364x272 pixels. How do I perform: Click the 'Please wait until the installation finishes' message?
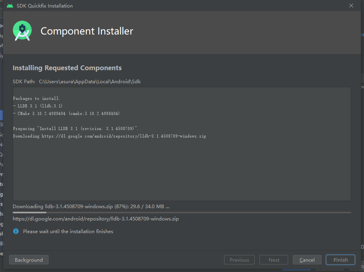[x=68, y=231]
